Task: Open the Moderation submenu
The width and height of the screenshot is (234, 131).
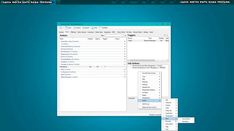Action: pos(170,116)
